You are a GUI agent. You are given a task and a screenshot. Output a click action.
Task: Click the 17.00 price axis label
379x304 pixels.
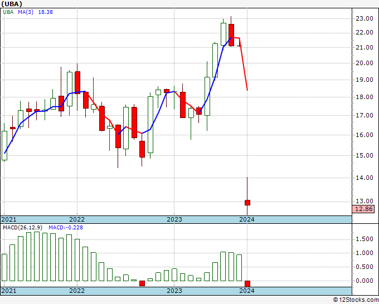(364, 115)
